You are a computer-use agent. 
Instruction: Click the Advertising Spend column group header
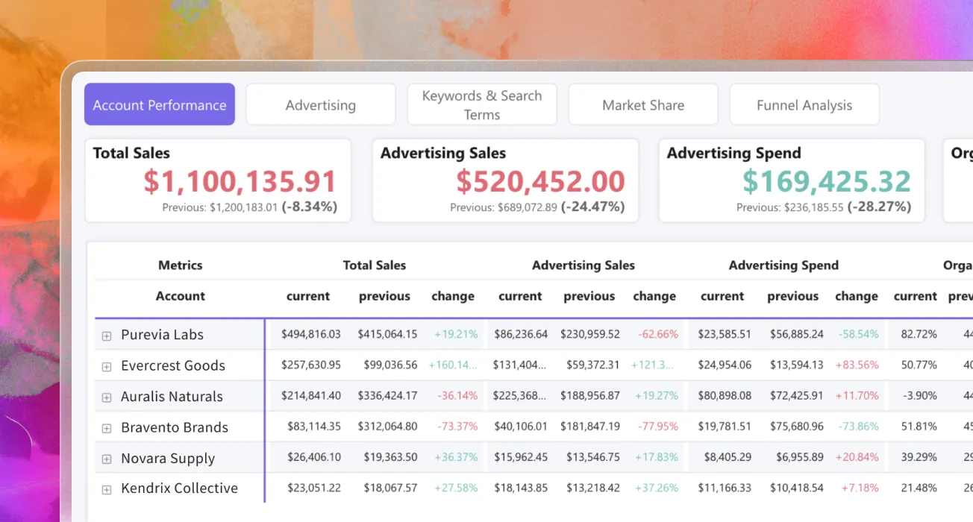783,265
